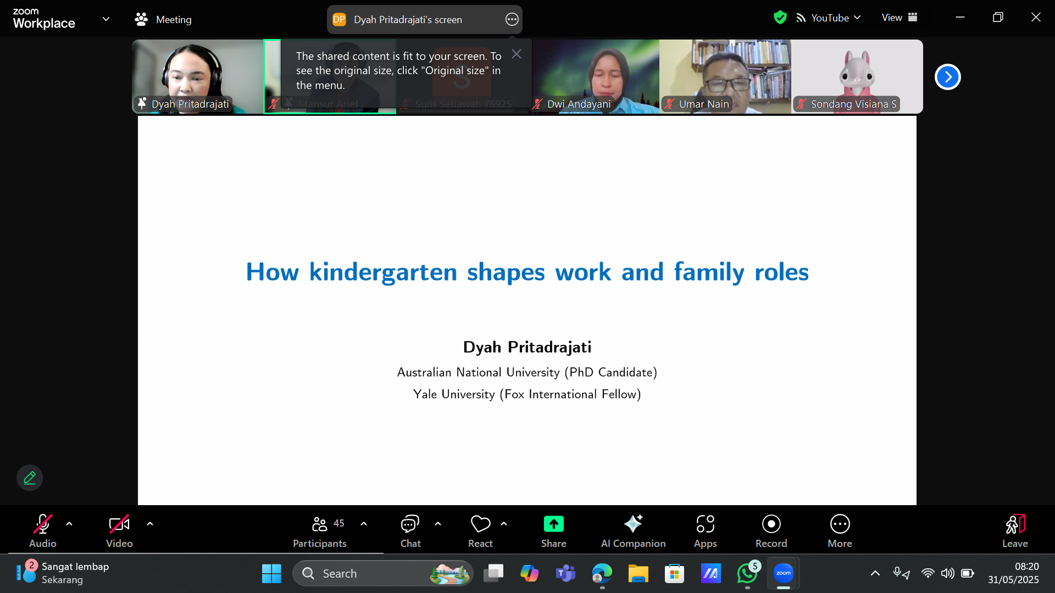Image resolution: width=1055 pixels, height=593 pixels.
Task: Open Copilot from taskbar
Action: pos(529,573)
